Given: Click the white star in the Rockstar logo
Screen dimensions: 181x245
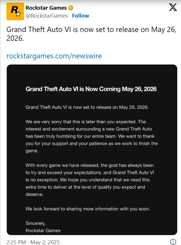Looking at the screenshot, I should [x=18, y=14].
